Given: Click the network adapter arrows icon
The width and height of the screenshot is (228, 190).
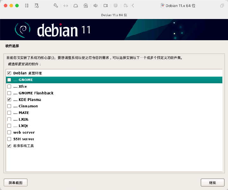Looking at the screenshot, I should tap(66, 6).
